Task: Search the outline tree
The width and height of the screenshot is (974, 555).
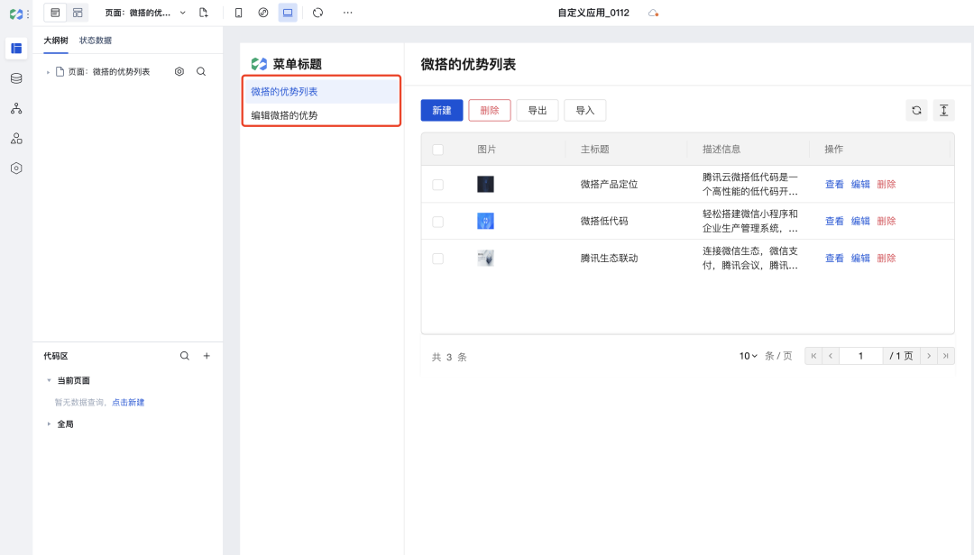Action: [x=201, y=71]
